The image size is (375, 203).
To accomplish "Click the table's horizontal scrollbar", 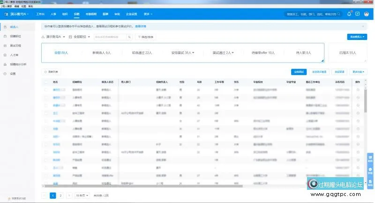I will pos(143,186).
